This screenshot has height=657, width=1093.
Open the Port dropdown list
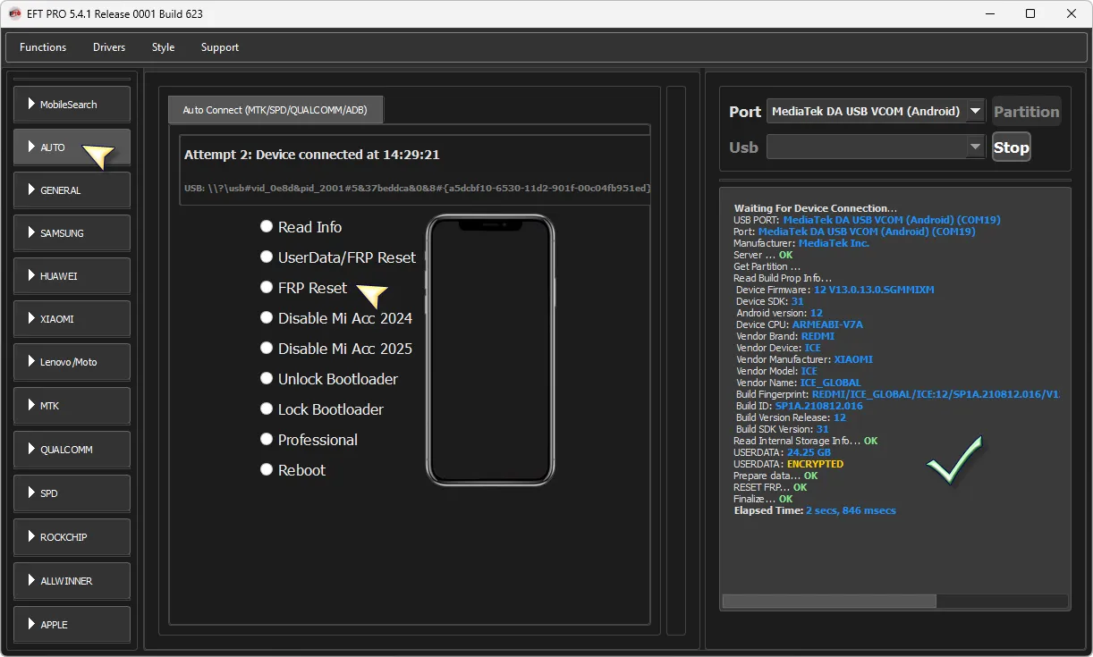click(975, 112)
